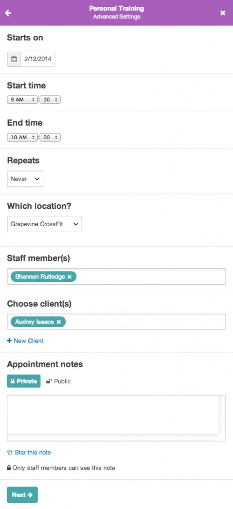Click the unlock icon beside Public
This screenshot has height=509, width=233.
click(49, 381)
